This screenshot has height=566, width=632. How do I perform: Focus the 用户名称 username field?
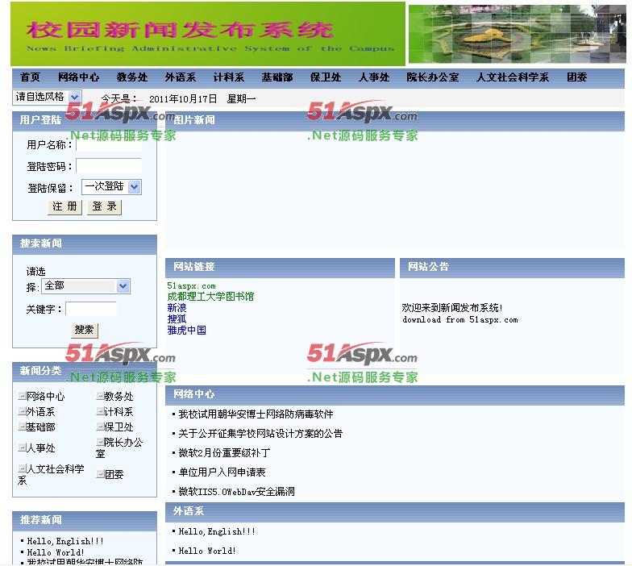(x=109, y=144)
